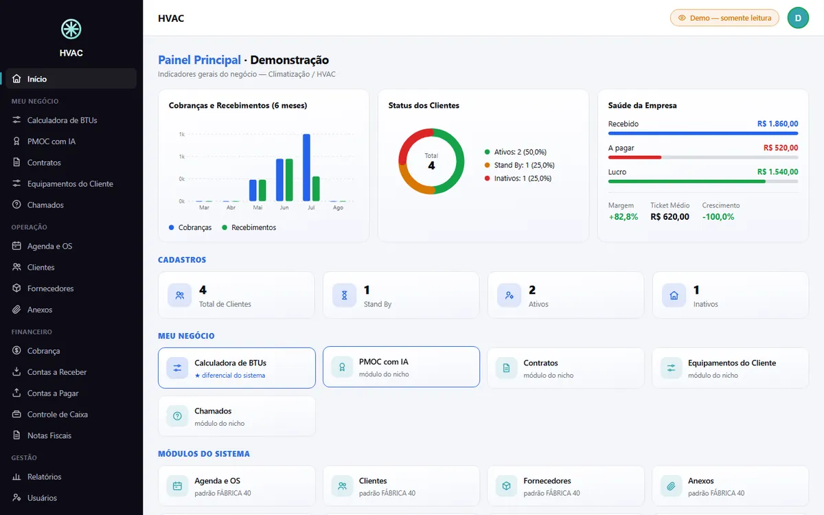824x515 pixels.
Task: Click the HVAC snowflake logo icon
Action: [71, 29]
